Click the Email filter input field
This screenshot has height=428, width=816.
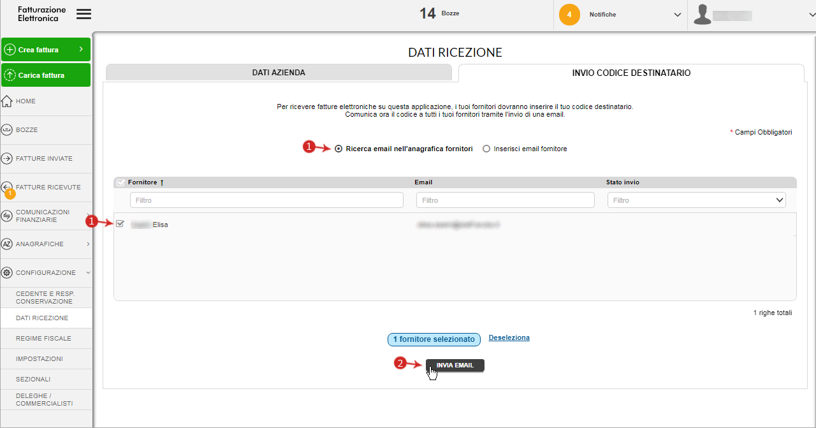(x=506, y=200)
